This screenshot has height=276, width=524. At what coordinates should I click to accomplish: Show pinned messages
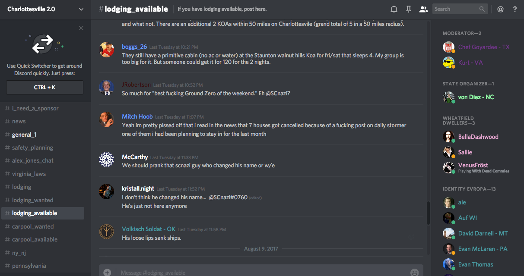point(408,9)
